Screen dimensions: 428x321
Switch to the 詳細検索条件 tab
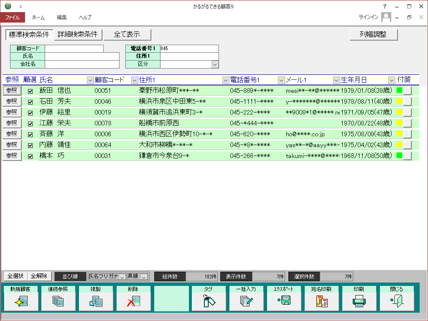click(78, 34)
